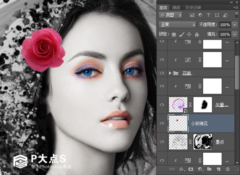
Task: Click the group folder icon of 花瓣
Action: [176, 73]
